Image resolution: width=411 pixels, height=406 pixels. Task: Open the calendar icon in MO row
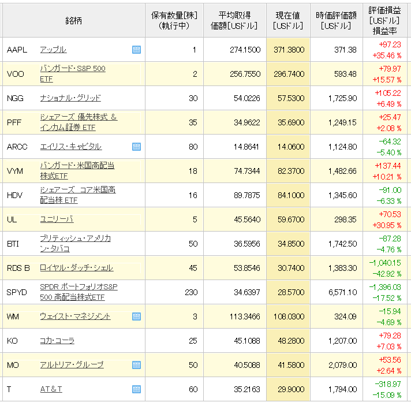pyautogui.click(x=136, y=365)
